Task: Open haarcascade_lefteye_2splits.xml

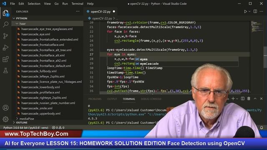Action: [43, 76]
